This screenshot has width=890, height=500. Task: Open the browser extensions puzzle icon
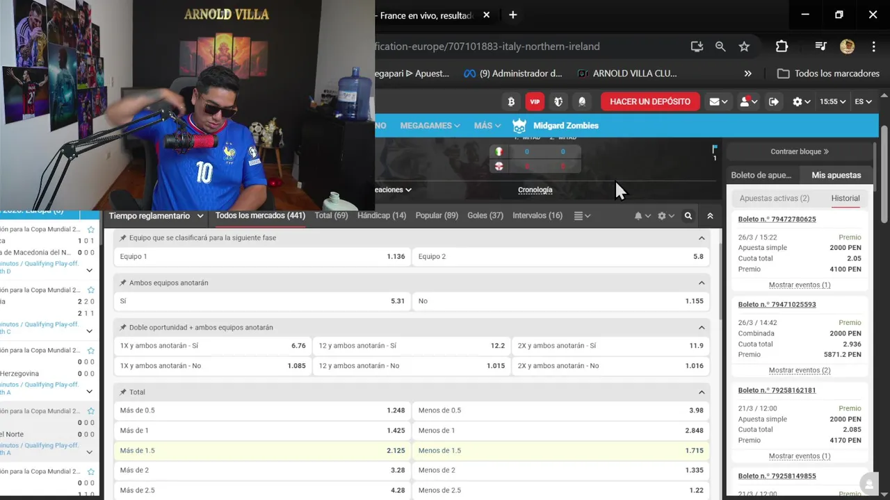click(x=782, y=47)
